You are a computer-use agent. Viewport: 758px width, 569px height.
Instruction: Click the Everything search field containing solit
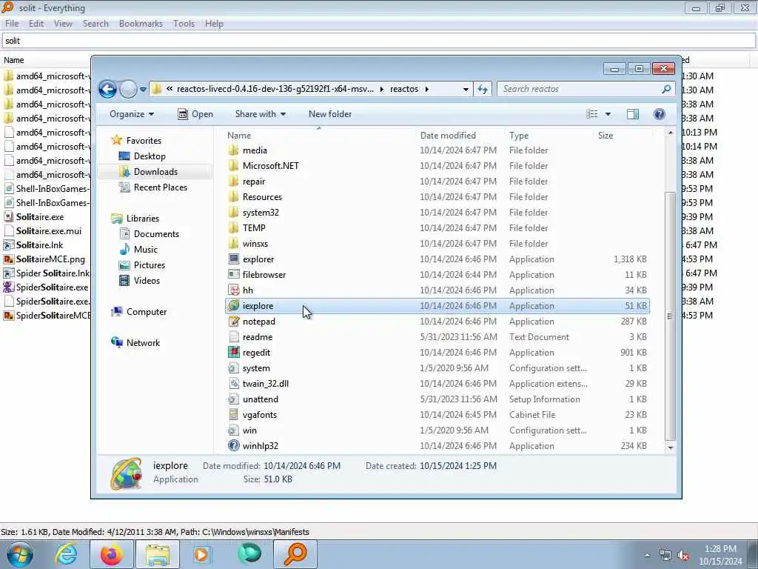378,41
